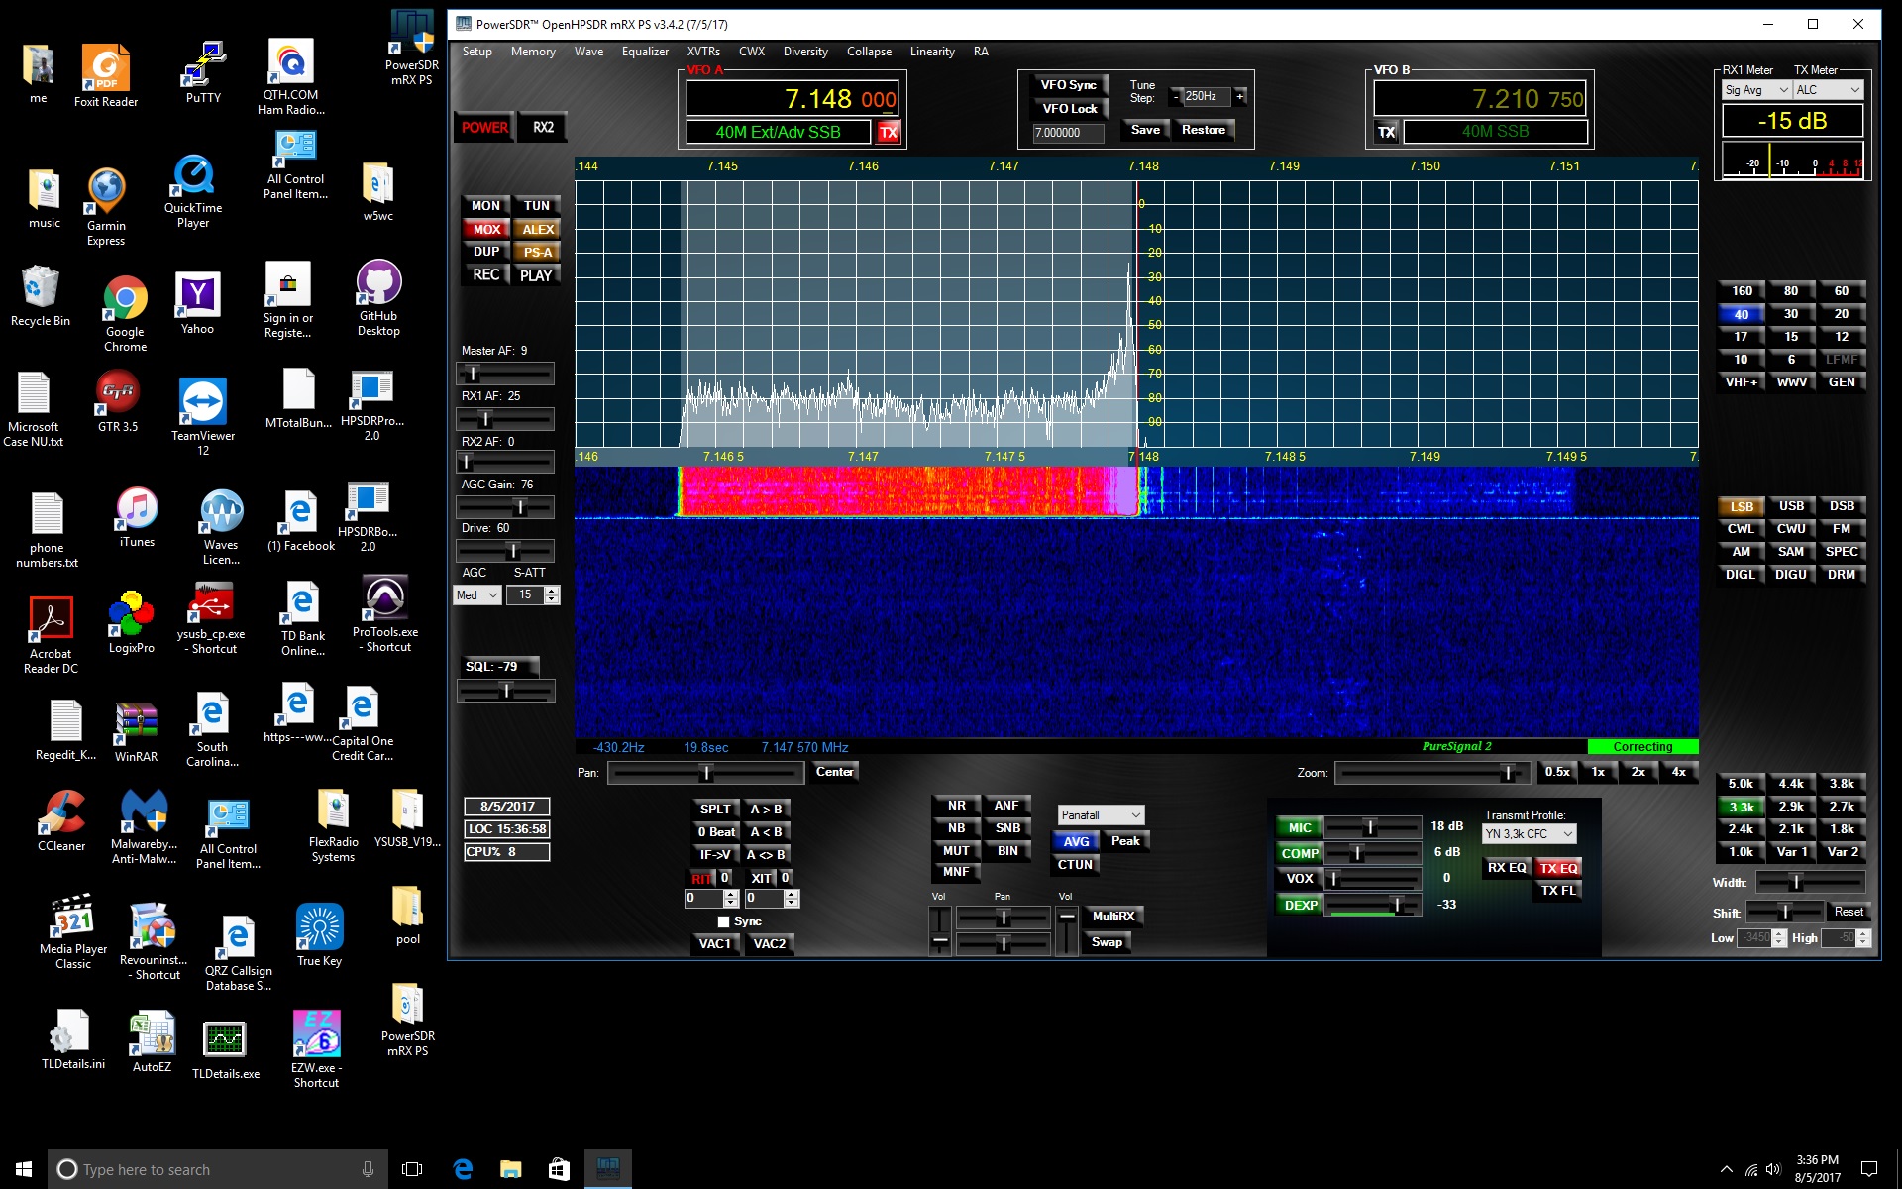The width and height of the screenshot is (1902, 1189).
Task: Open Garmin Express desktop icon
Action: coord(106,206)
